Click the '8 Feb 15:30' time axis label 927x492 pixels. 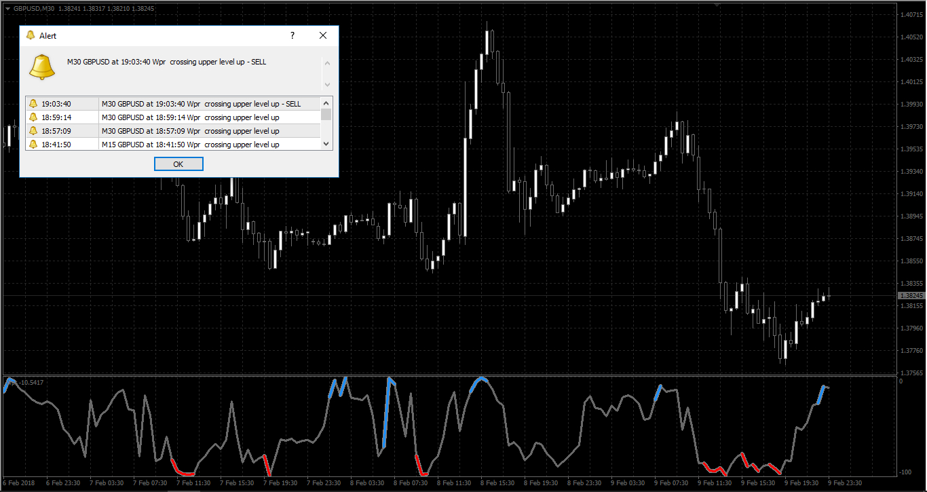(x=498, y=483)
